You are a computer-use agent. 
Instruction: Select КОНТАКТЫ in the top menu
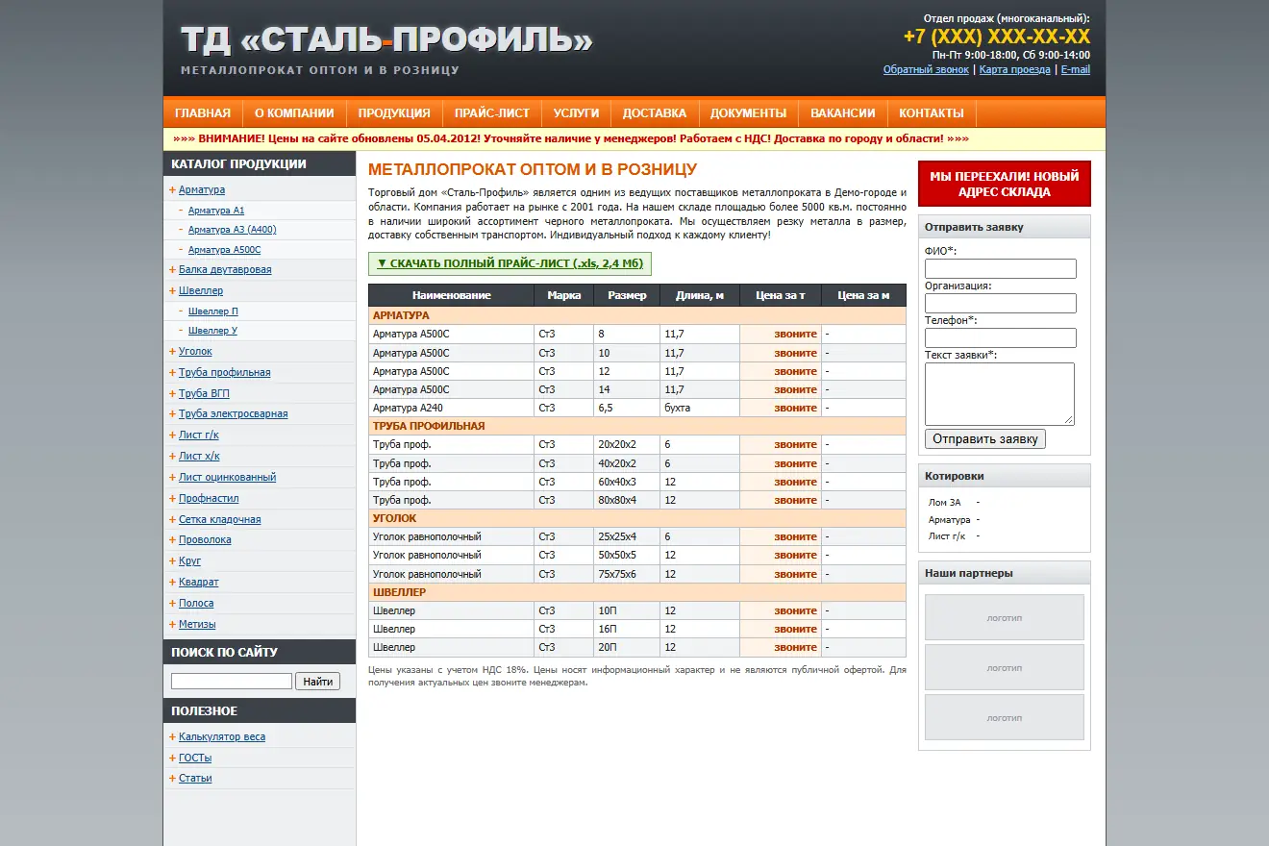[932, 113]
